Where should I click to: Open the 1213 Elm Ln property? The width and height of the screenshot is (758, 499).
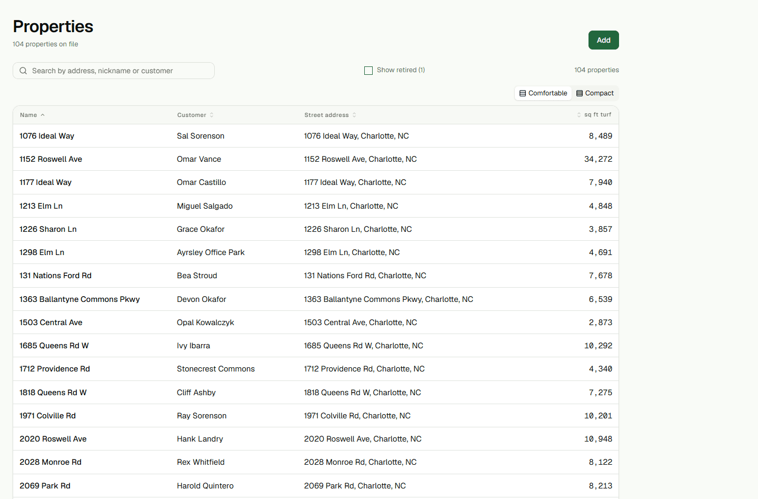point(316,206)
